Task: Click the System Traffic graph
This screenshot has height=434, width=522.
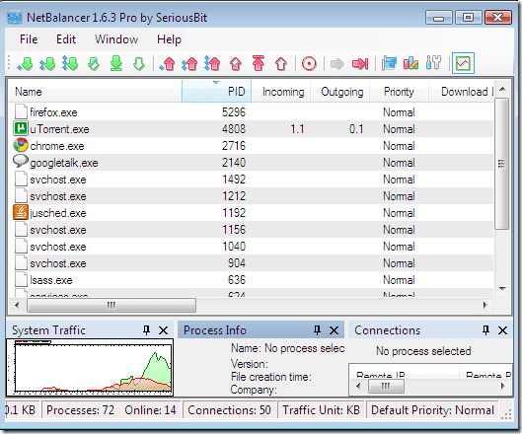Action: (x=90, y=367)
